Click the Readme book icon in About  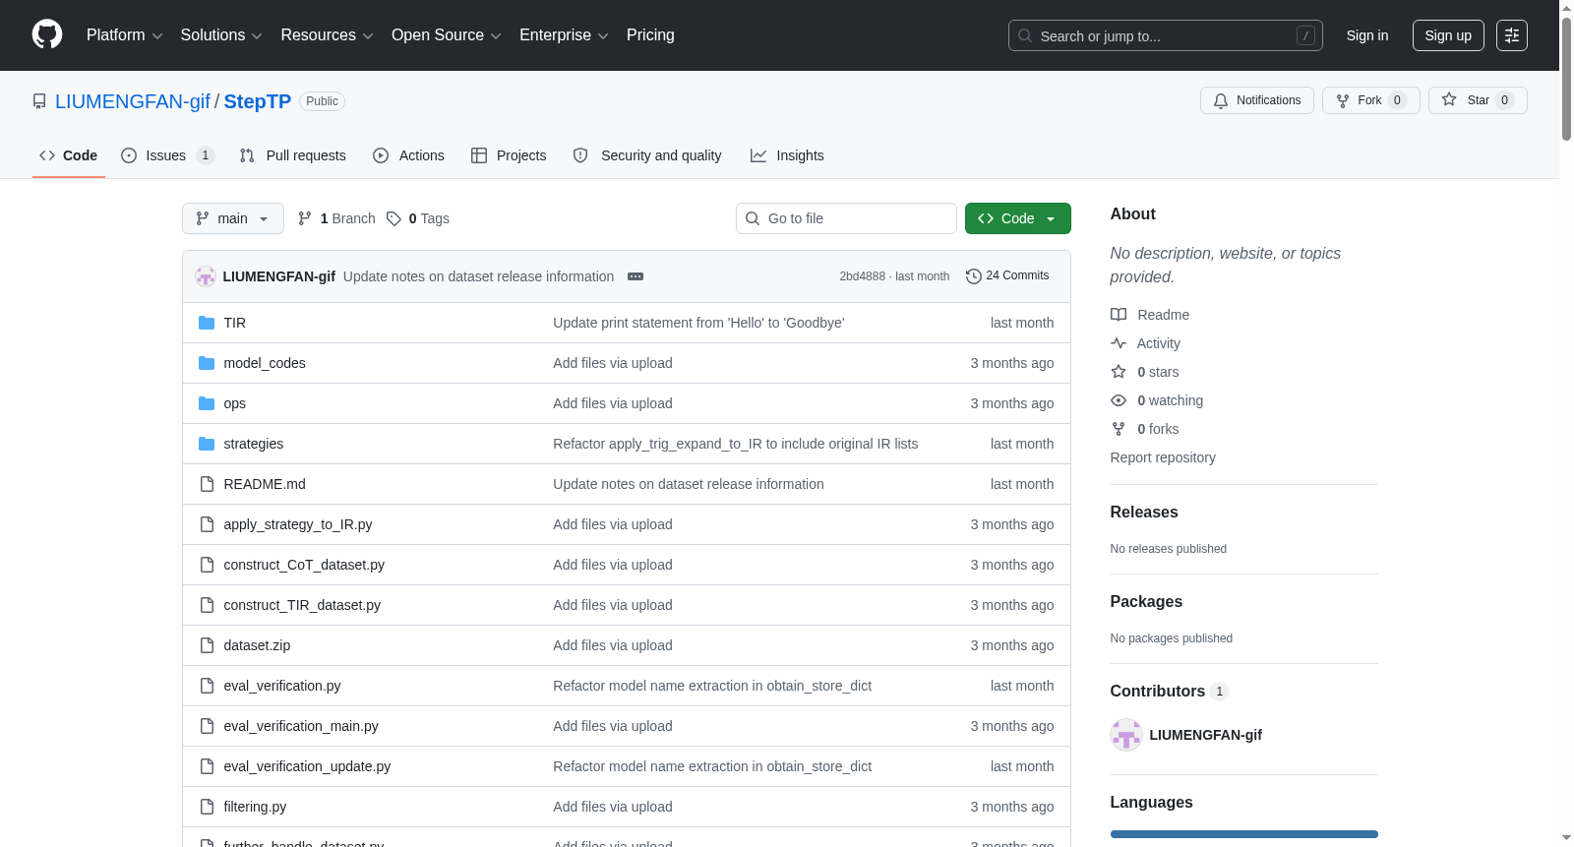[1119, 315]
